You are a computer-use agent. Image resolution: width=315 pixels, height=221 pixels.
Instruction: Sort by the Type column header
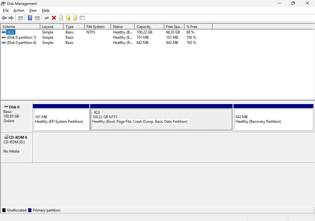click(74, 26)
